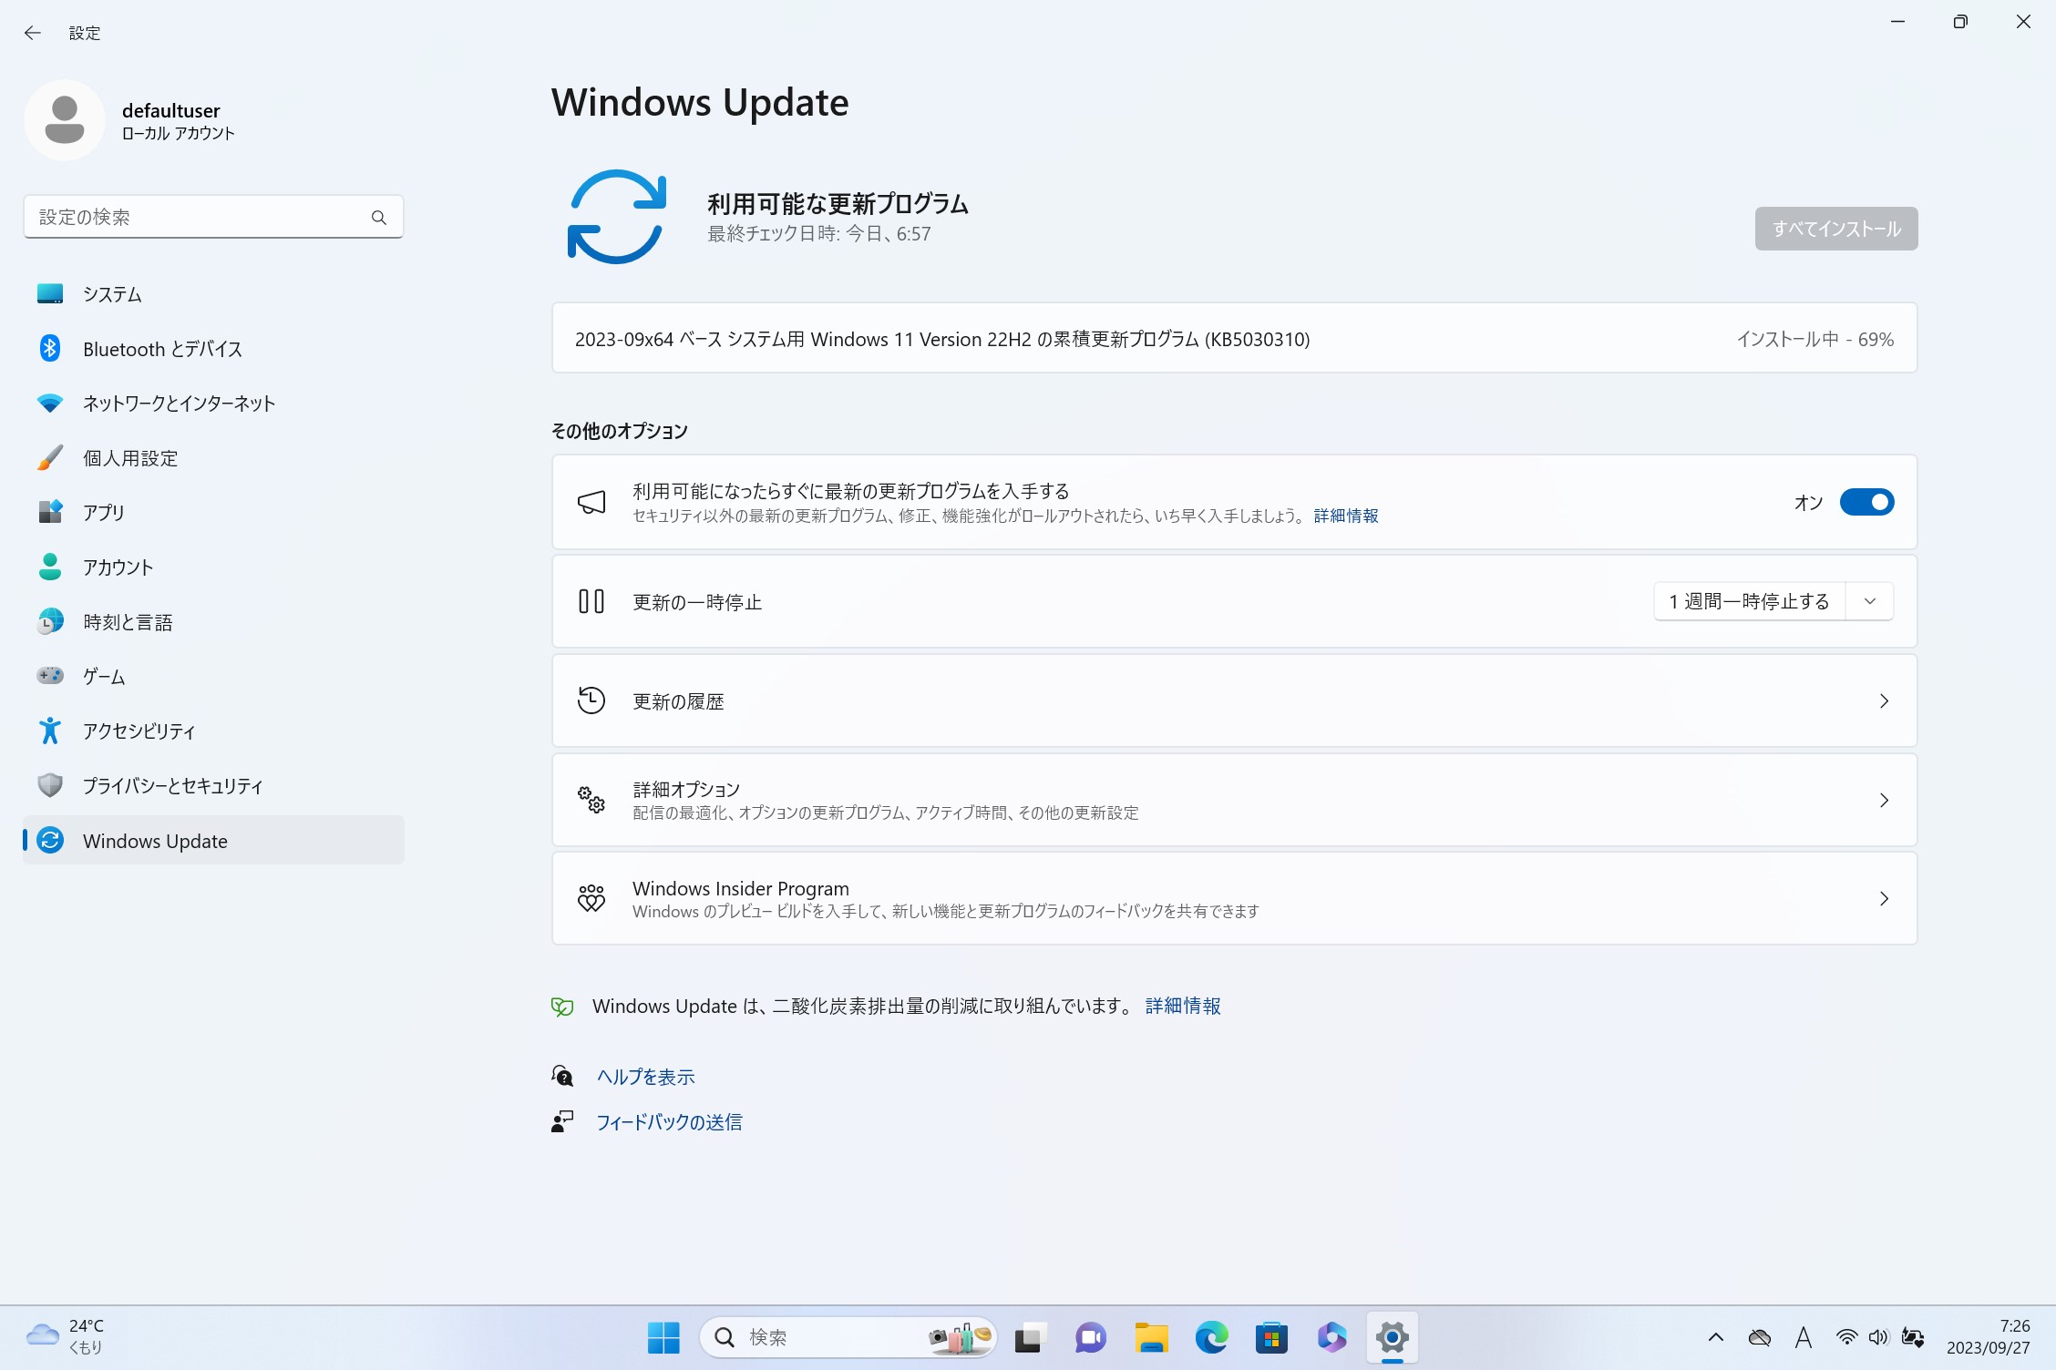Select ネットワークとインターネット in the sidebar
This screenshot has width=2056, height=1370.
213,404
